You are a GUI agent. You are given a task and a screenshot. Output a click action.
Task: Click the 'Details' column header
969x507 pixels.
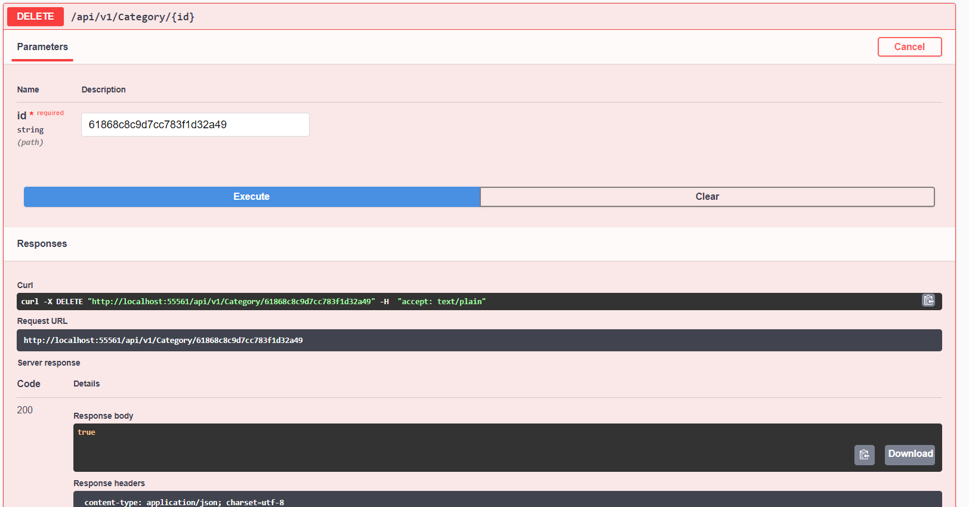[x=87, y=384]
